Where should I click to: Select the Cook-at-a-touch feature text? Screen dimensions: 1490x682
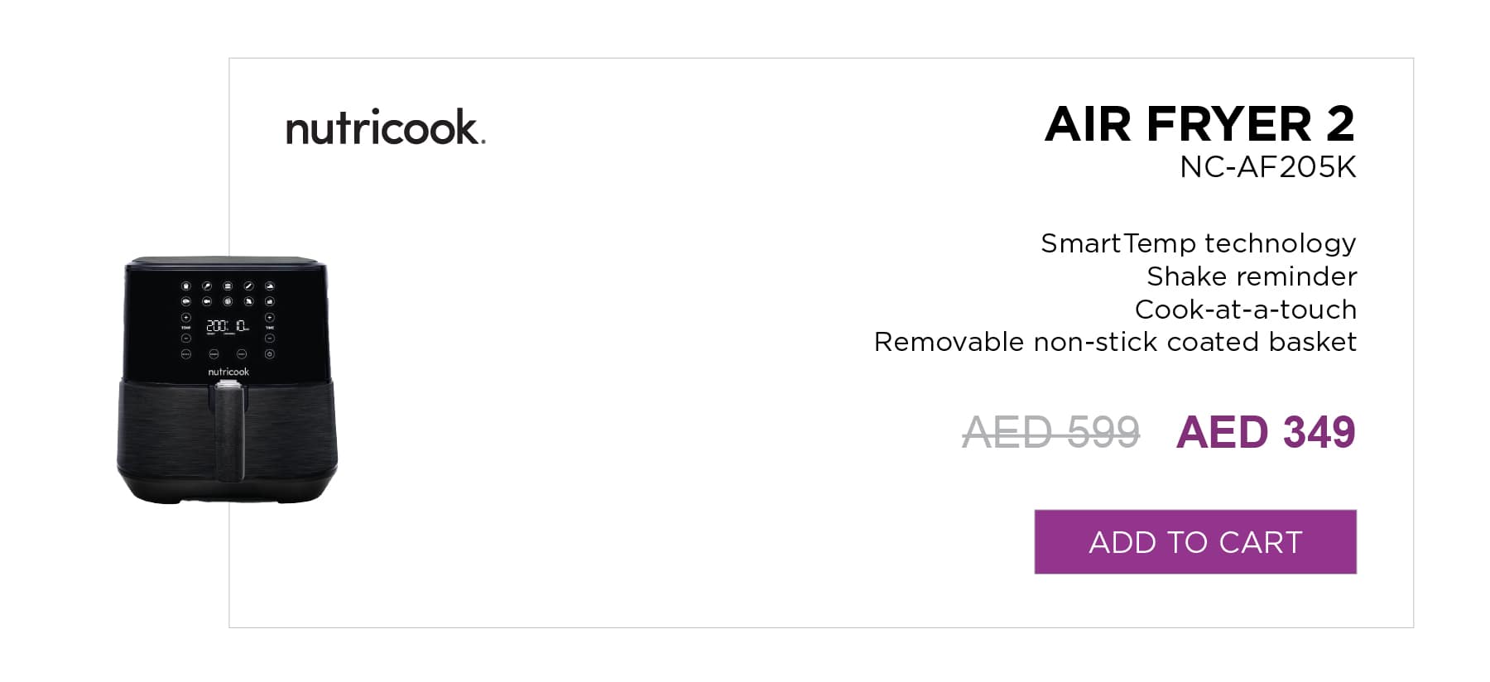1246,309
